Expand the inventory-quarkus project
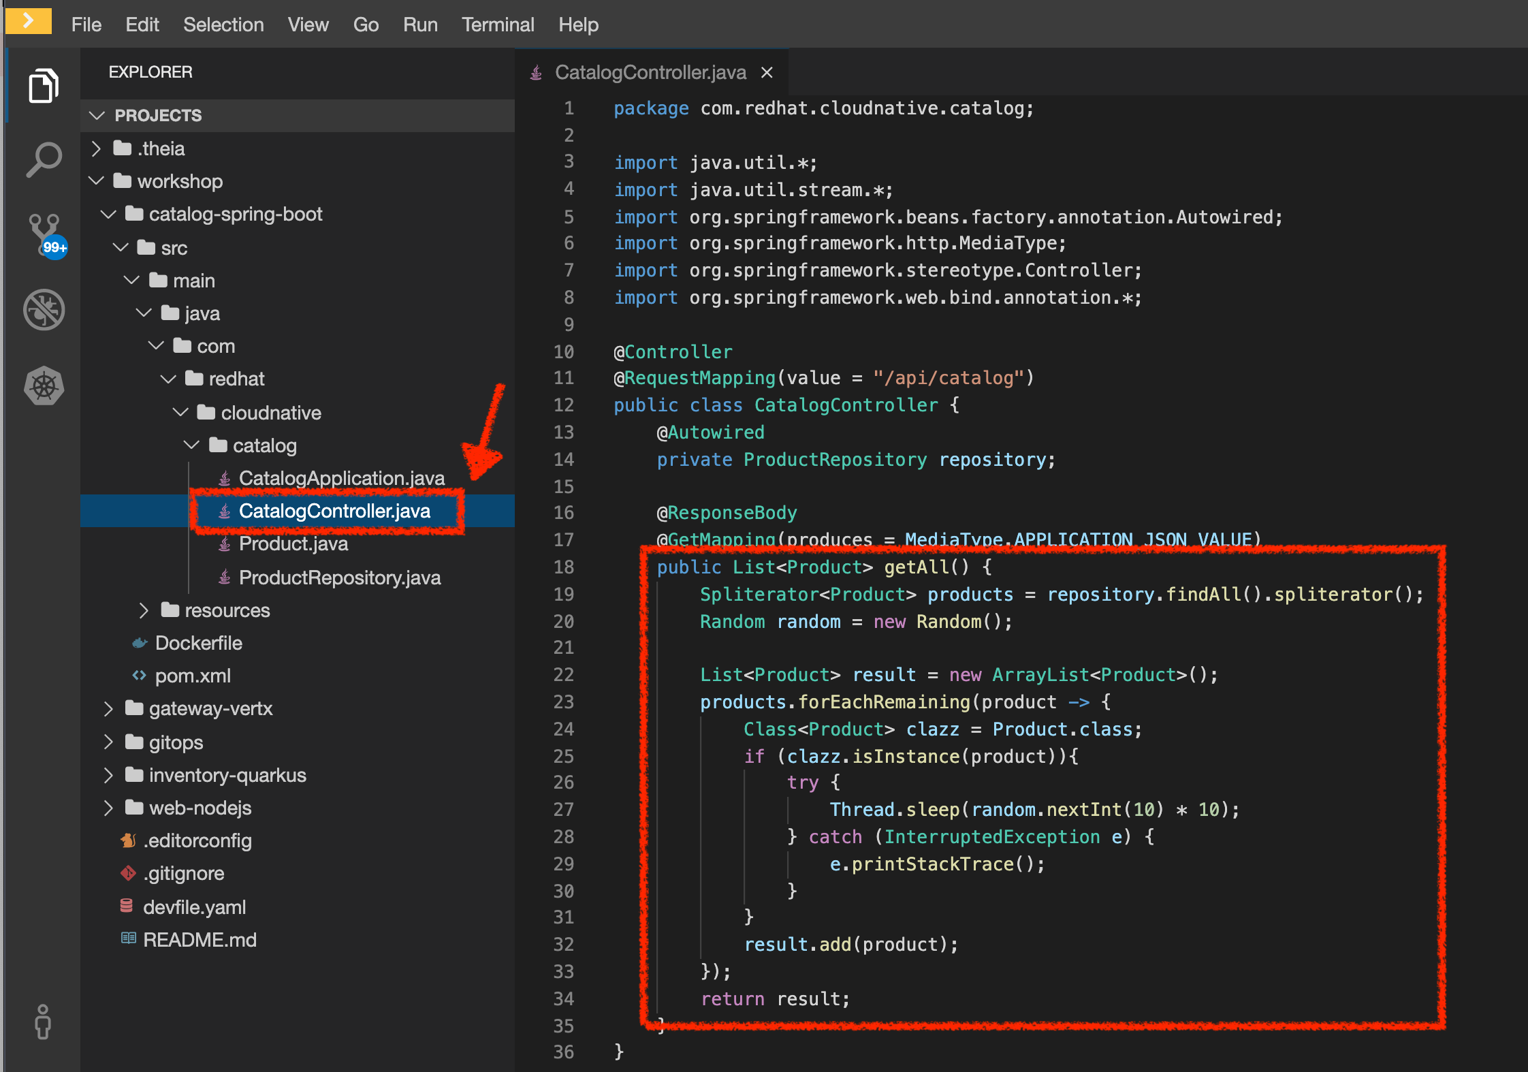This screenshot has width=1528, height=1072. click(109, 774)
